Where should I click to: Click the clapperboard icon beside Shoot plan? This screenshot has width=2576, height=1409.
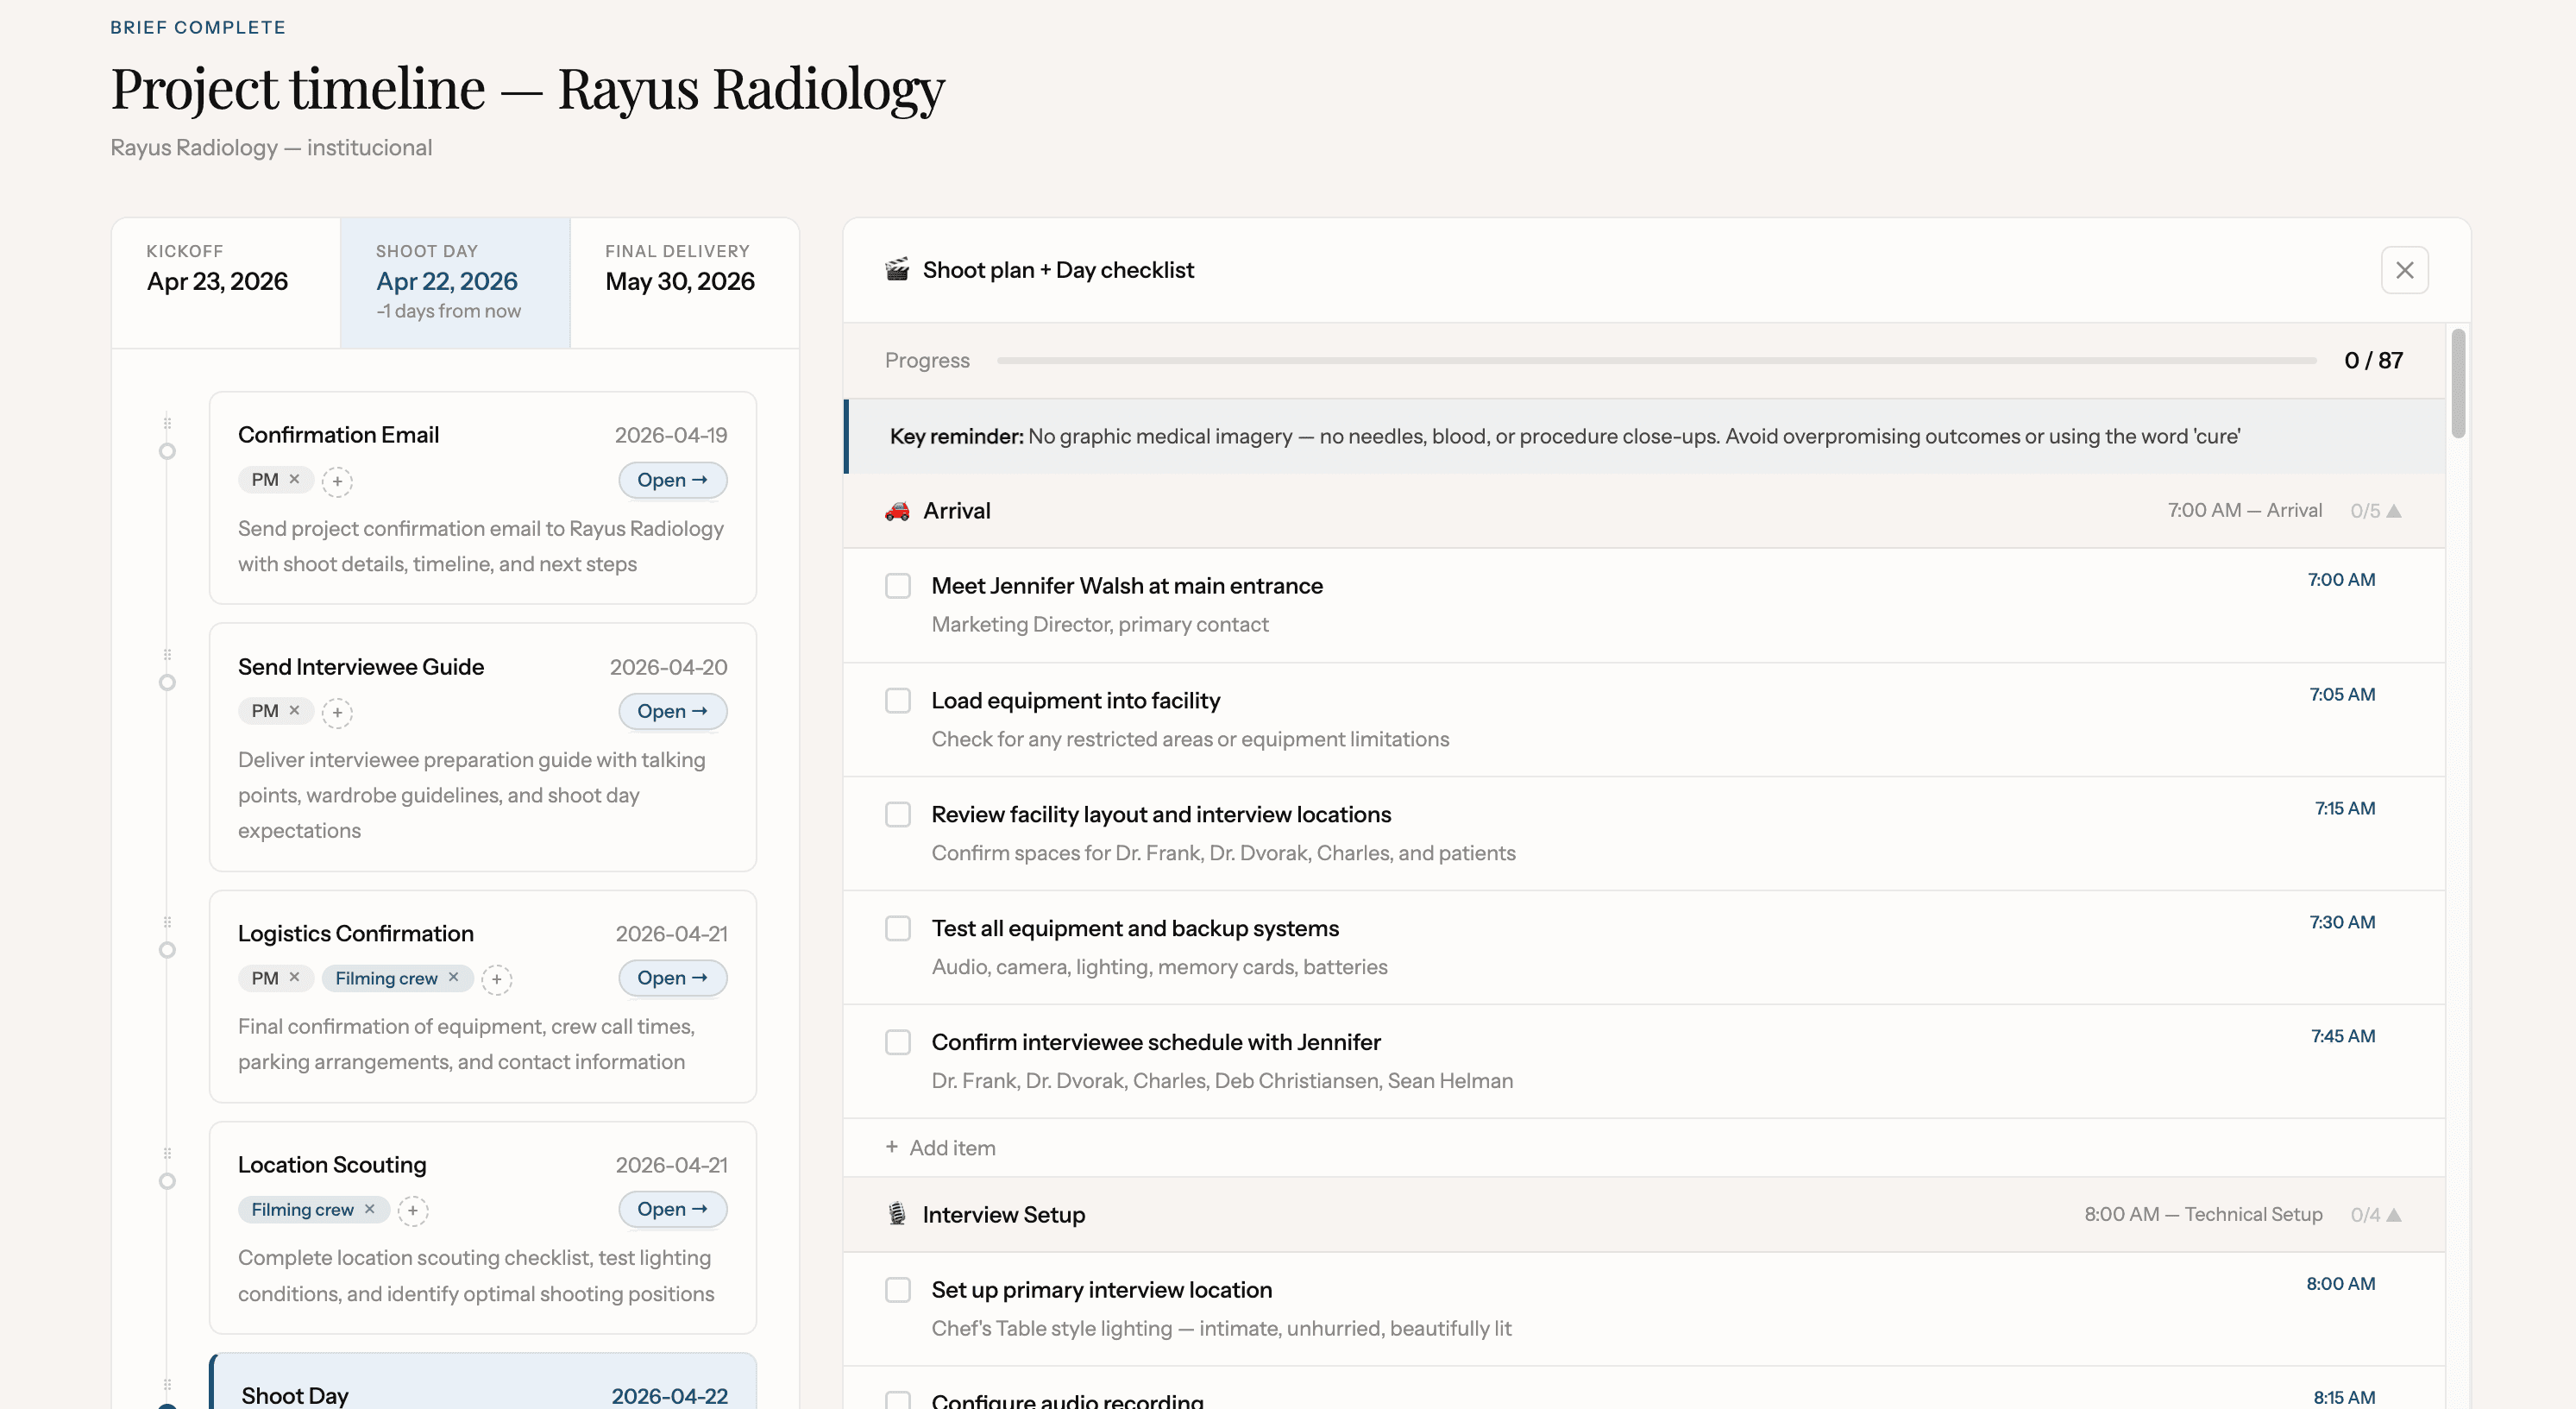pos(897,270)
